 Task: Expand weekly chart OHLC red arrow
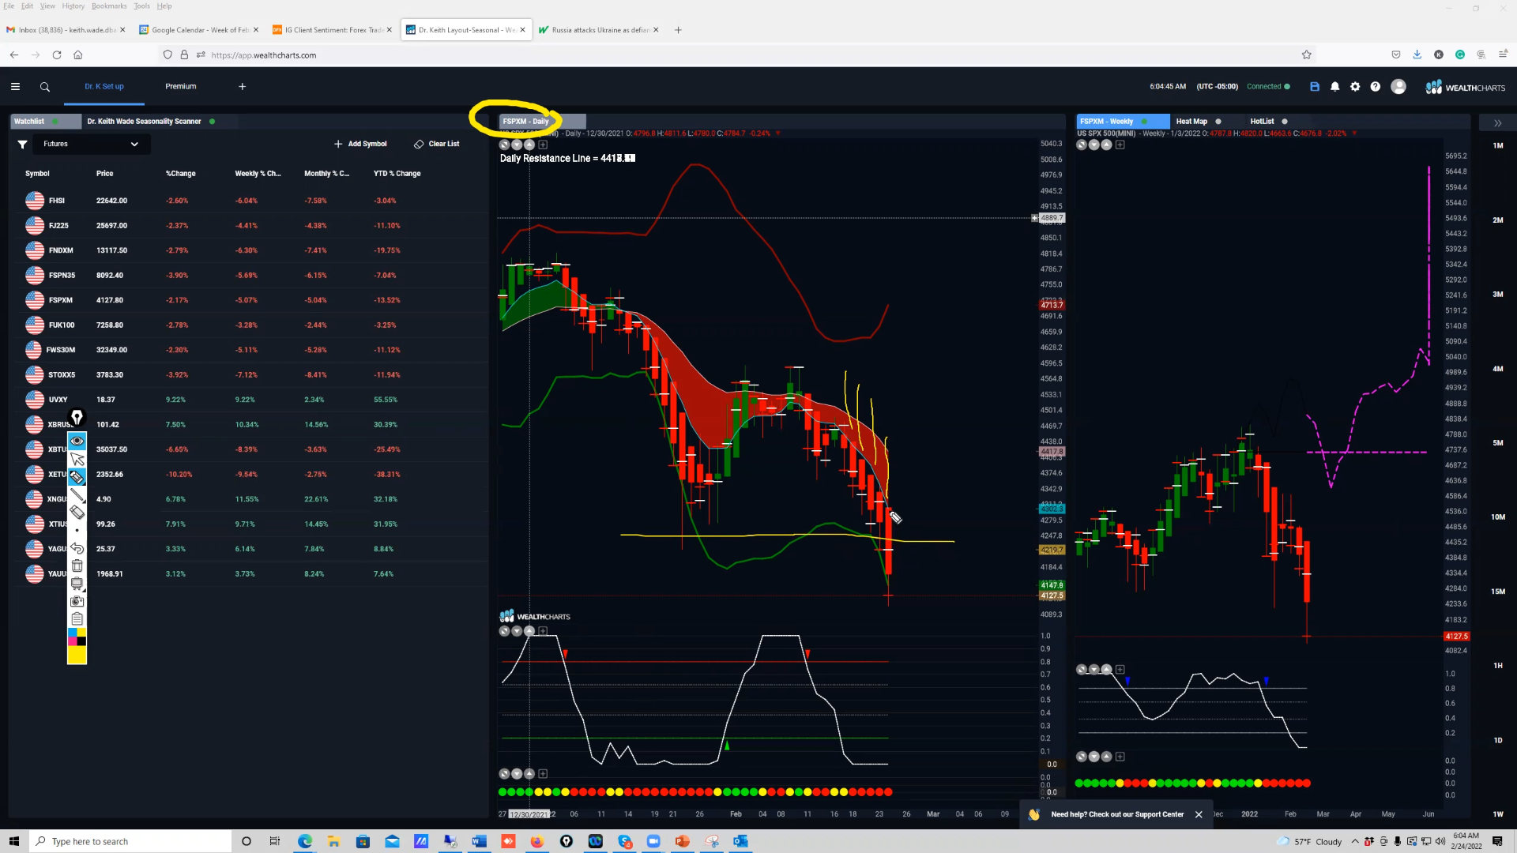tap(1355, 133)
